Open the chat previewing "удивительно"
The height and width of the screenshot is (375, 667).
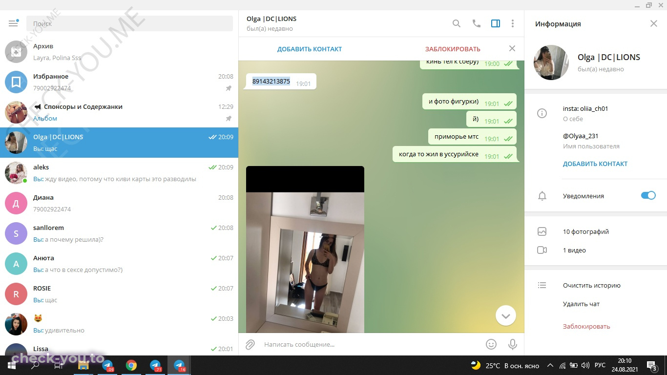point(119,324)
